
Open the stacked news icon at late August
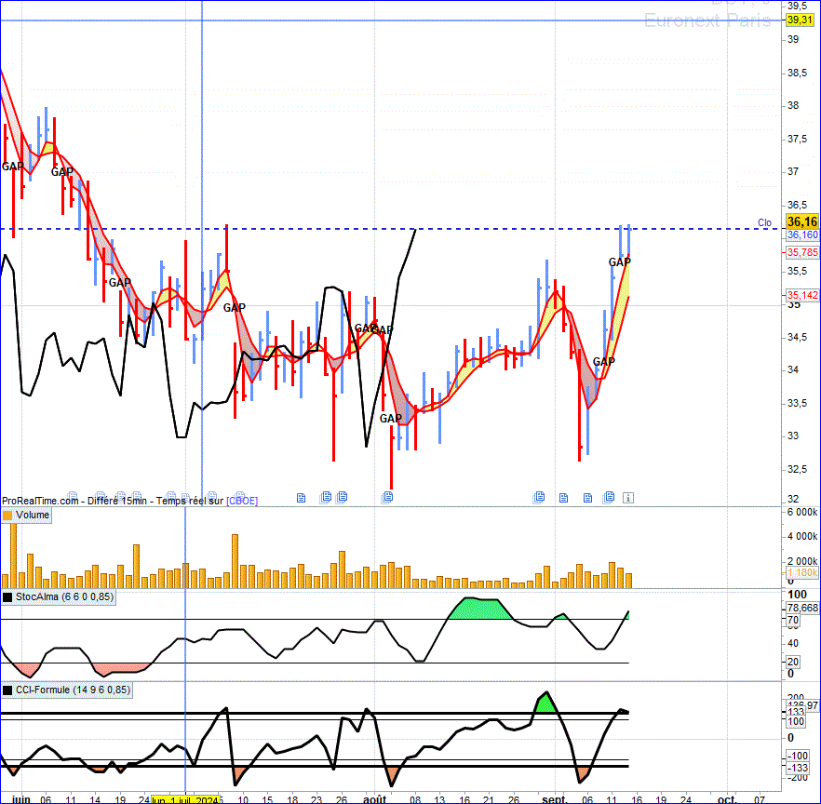click(539, 497)
